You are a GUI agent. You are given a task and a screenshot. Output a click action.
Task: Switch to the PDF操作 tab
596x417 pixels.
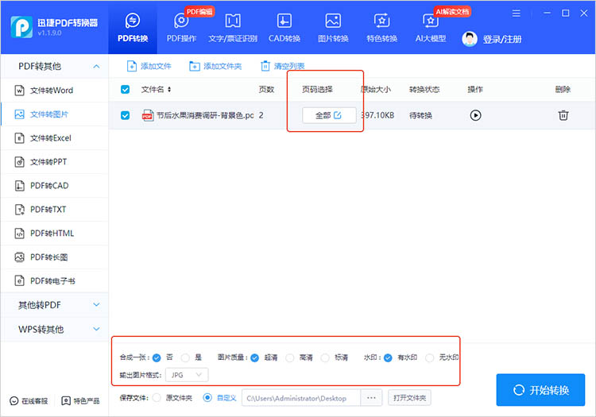click(x=181, y=28)
